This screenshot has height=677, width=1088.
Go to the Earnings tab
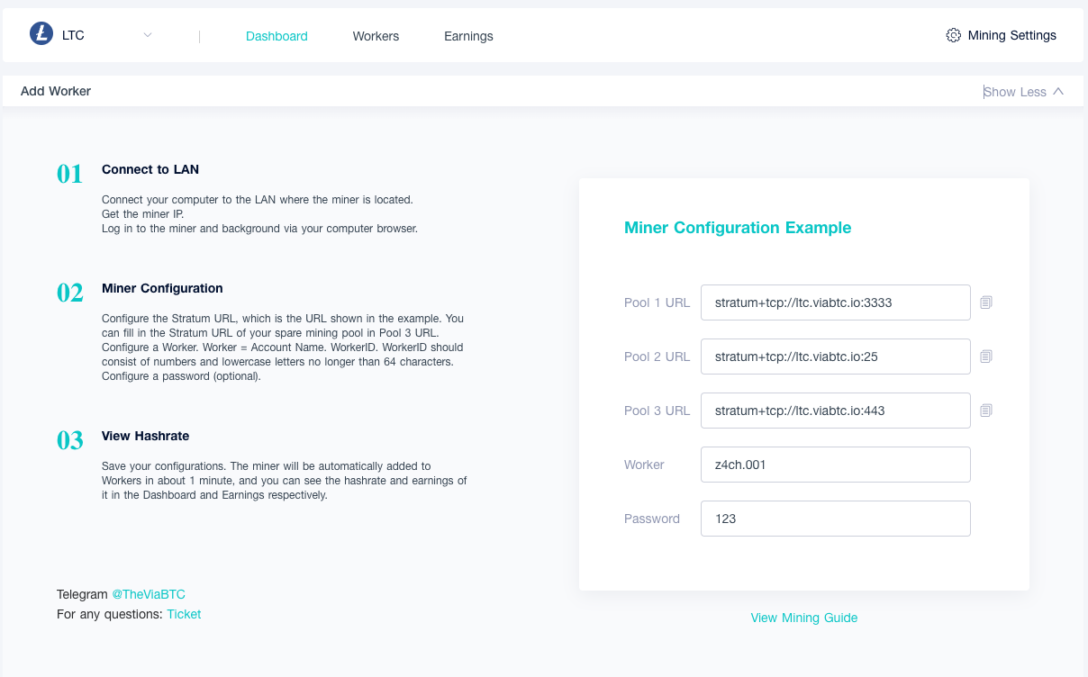tap(468, 36)
